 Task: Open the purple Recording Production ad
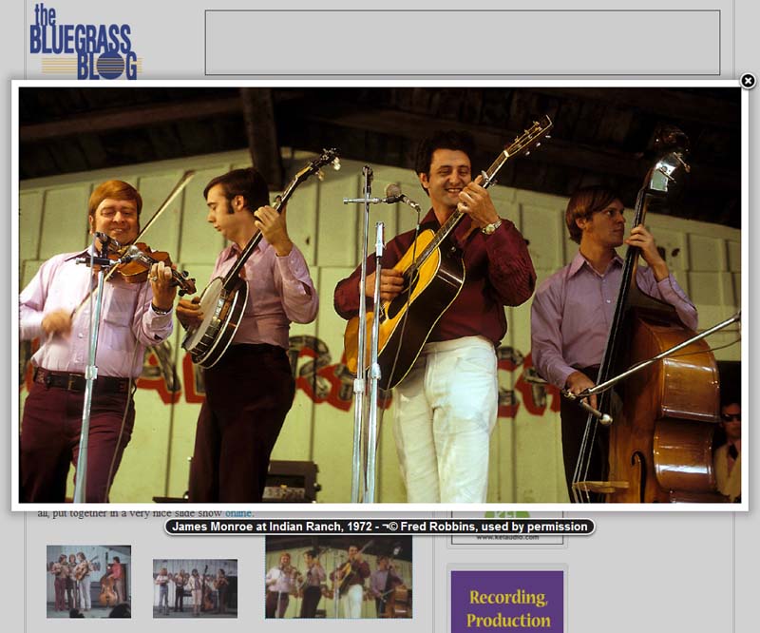[x=506, y=601]
